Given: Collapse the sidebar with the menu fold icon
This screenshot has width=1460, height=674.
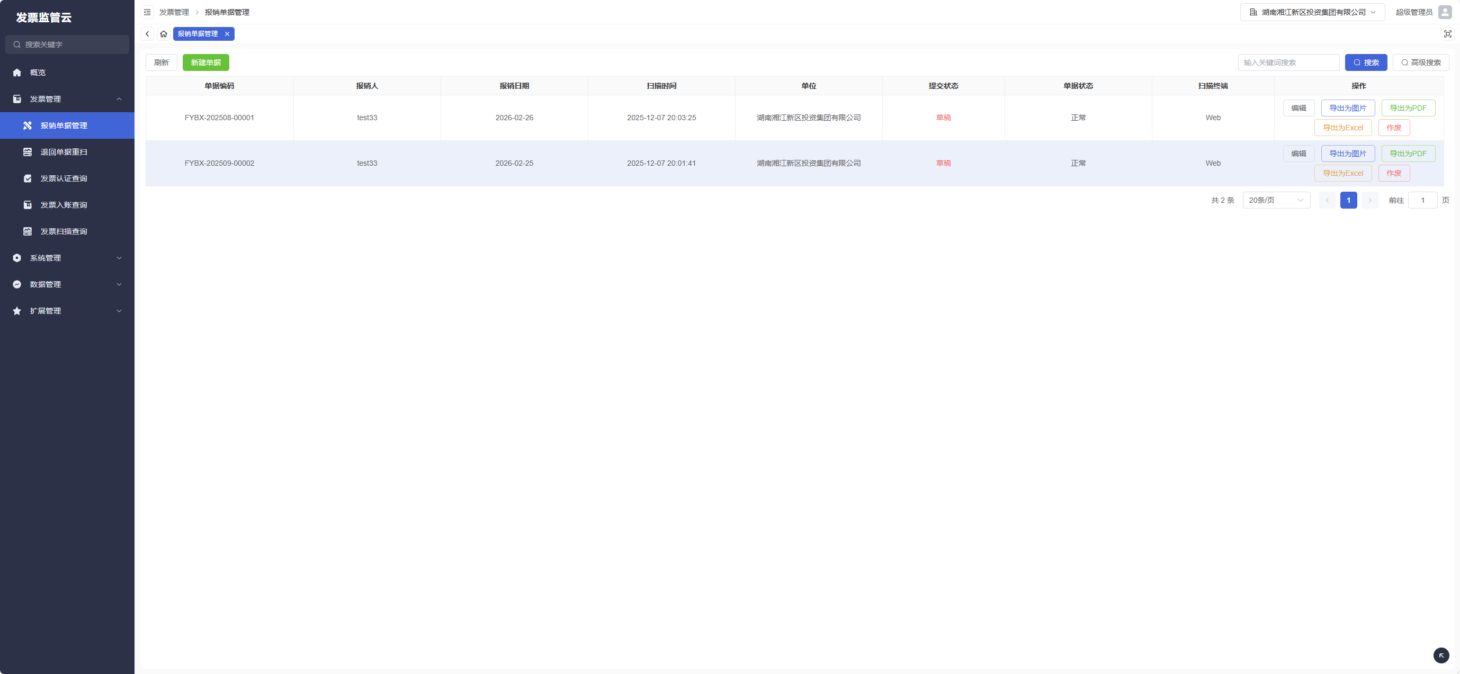Looking at the screenshot, I should tap(147, 12).
